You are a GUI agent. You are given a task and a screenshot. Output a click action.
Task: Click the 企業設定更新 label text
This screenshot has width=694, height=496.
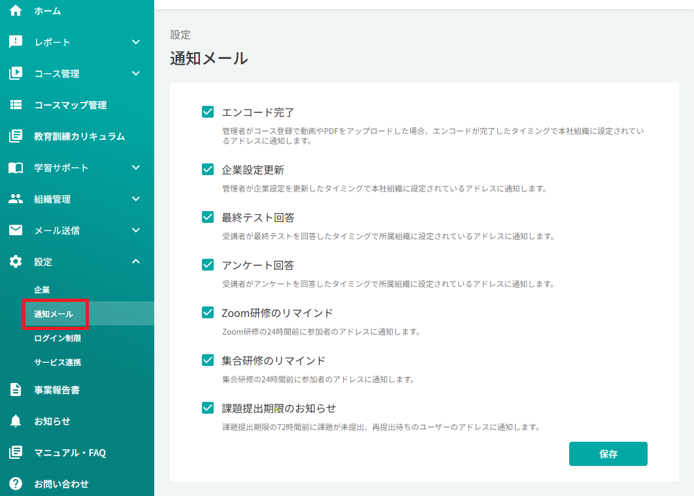[253, 170]
